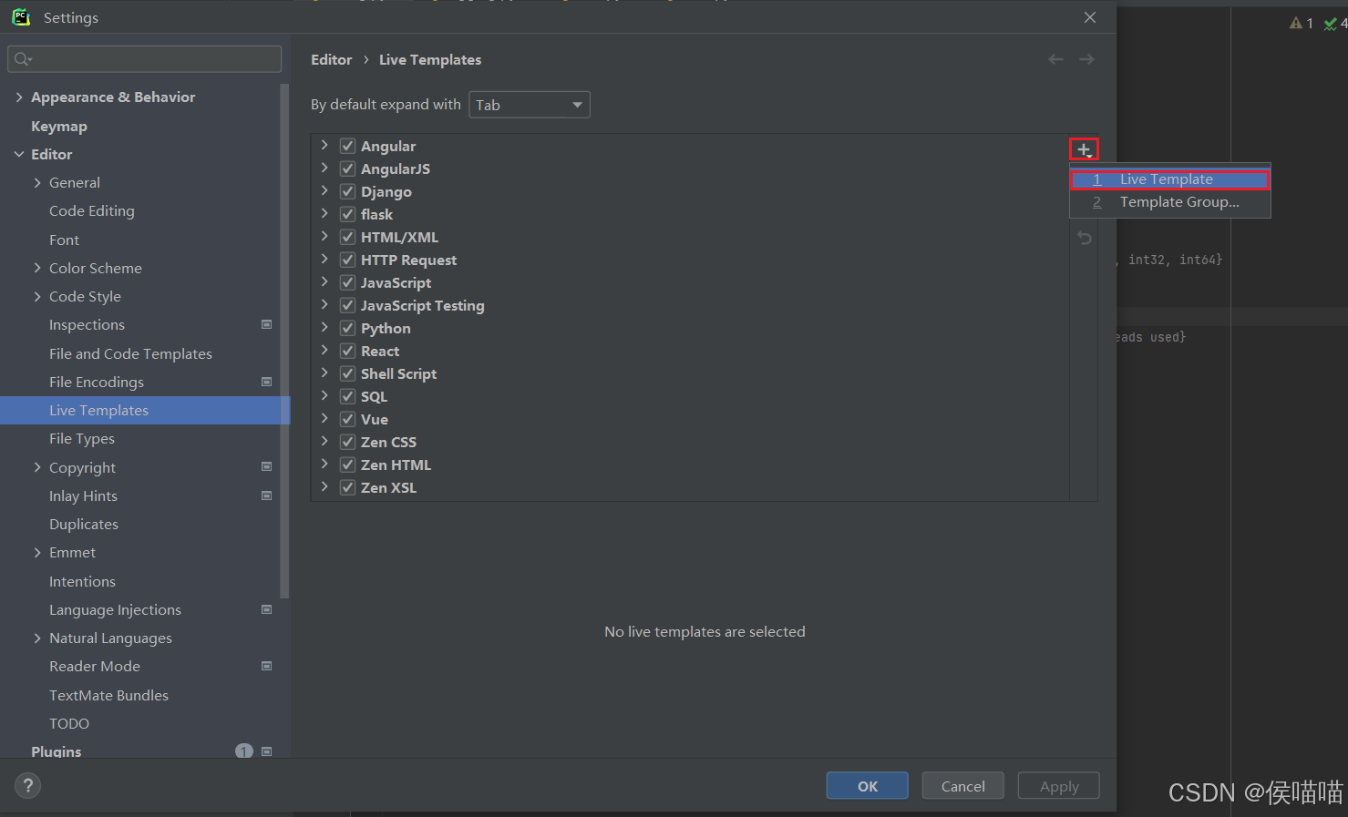1348x817 pixels.
Task: Click the project-level icon beside Reader Mode
Action: point(267,666)
